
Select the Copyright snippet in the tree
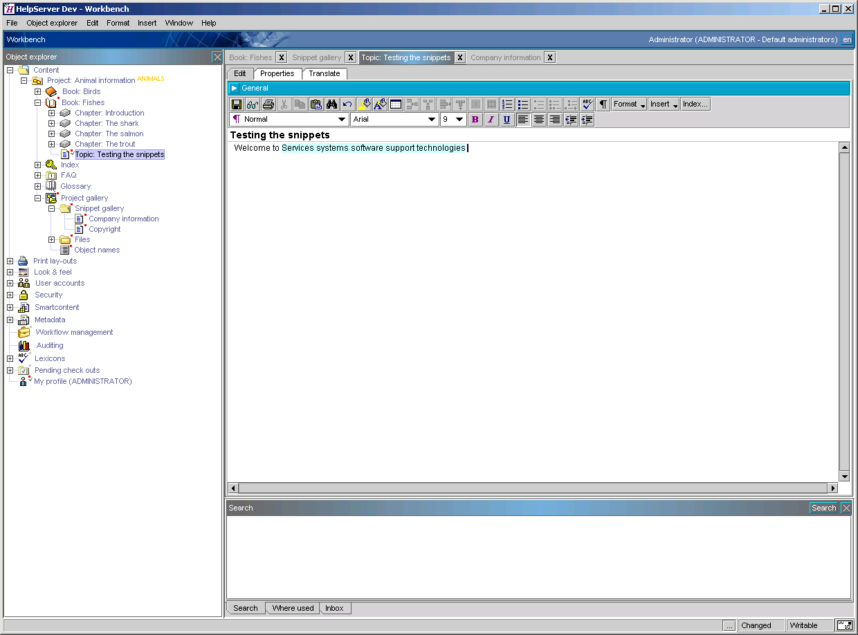104,229
